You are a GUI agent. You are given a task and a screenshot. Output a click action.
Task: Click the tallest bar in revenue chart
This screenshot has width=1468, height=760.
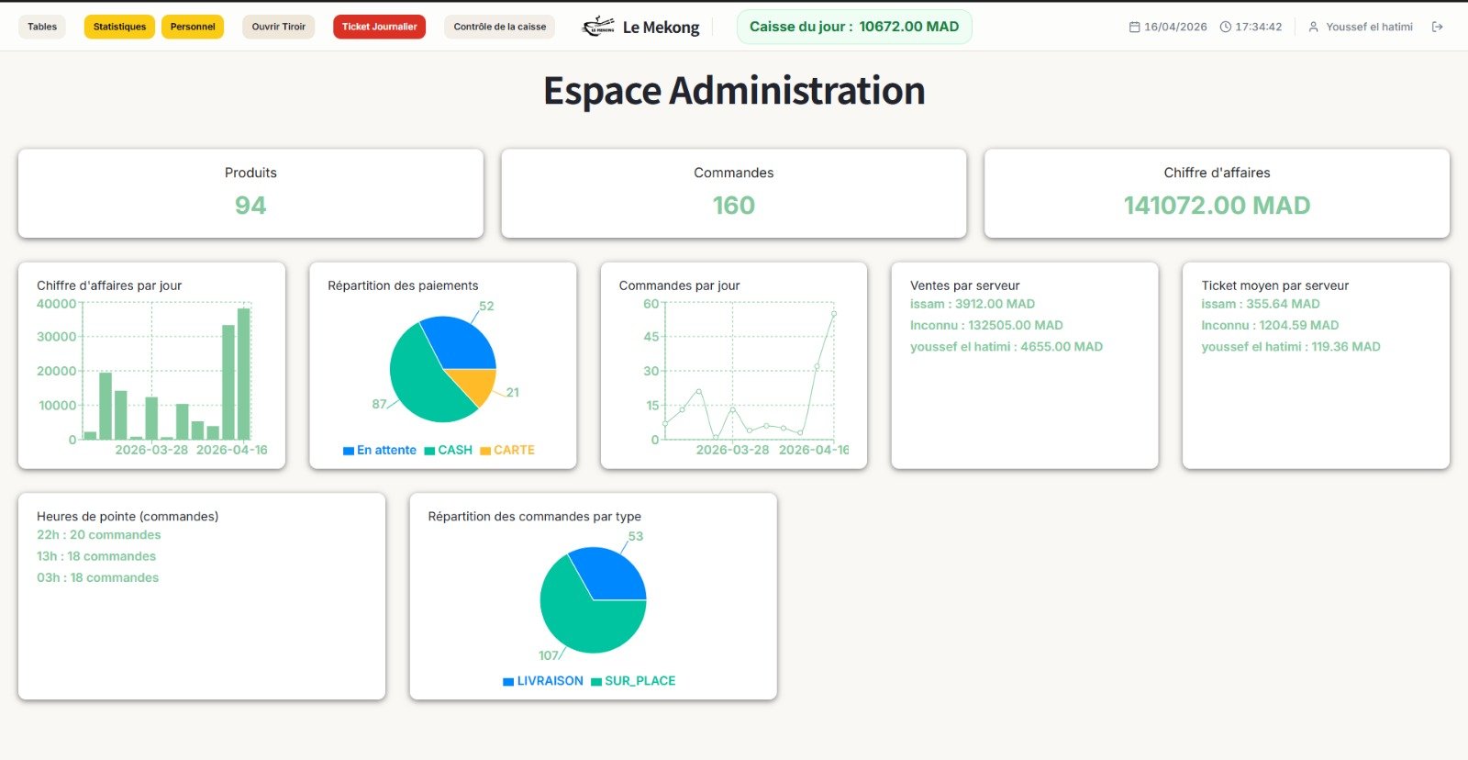(244, 374)
